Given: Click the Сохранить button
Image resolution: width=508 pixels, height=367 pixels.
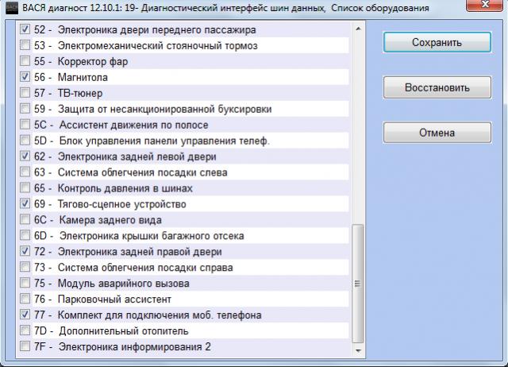Looking at the screenshot, I should (x=437, y=42).
